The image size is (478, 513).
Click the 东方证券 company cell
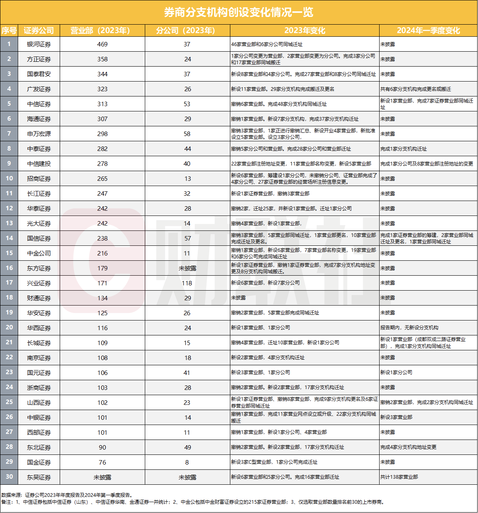tap(39, 268)
